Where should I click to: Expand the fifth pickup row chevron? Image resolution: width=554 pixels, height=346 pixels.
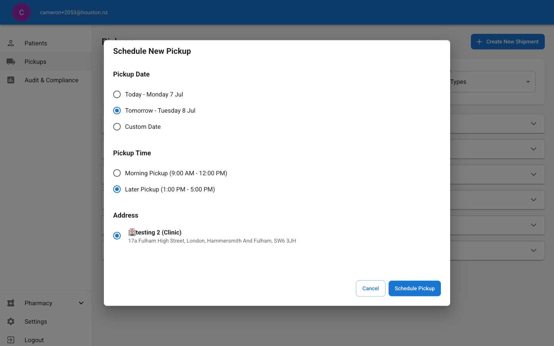click(534, 225)
